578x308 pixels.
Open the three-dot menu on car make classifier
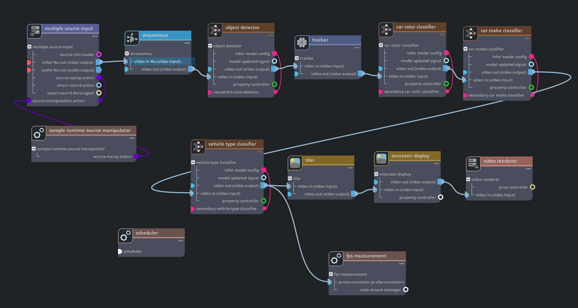527,38
